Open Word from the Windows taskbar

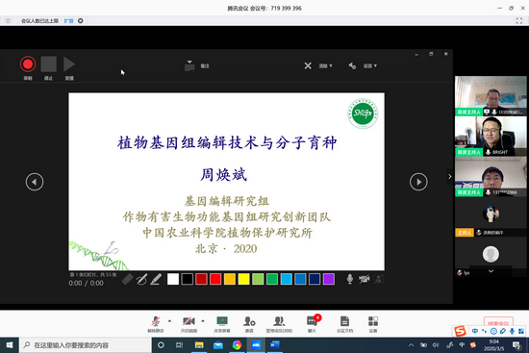[x=275, y=345]
